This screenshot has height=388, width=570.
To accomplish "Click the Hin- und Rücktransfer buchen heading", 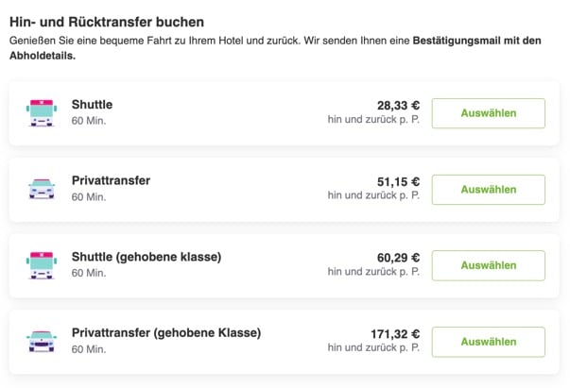I will pos(107,22).
